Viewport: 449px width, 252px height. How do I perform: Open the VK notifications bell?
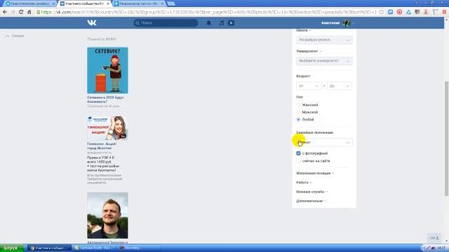click(x=209, y=23)
